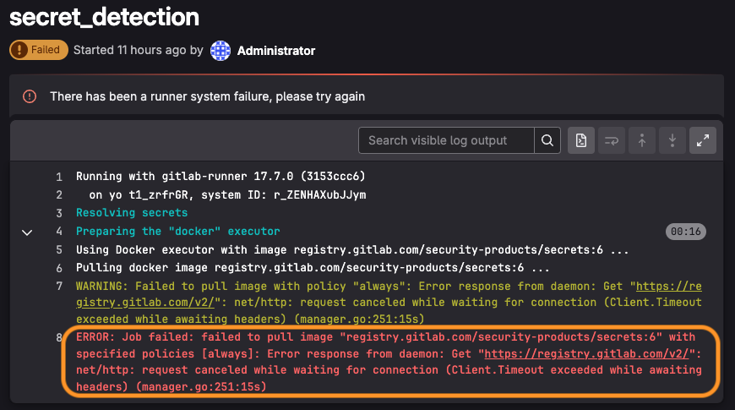Click the Started 11 hours ago text
The height and width of the screenshot is (410, 735).
[x=139, y=50]
